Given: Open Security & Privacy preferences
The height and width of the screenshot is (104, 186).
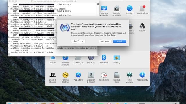Looking at the screenshot, I should click(x=117, y=11).
